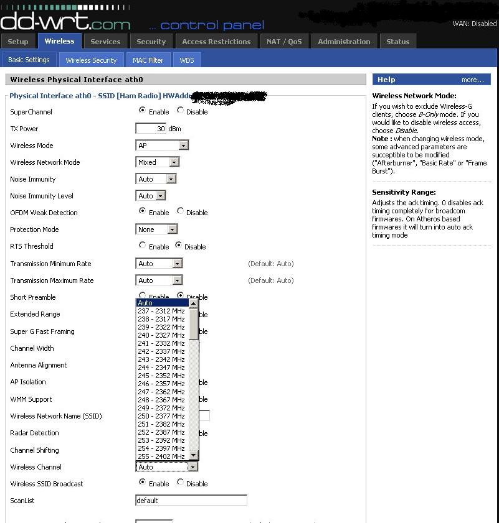Open the Services tab
The height and width of the screenshot is (523, 499).
pyautogui.click(x=105, y=42)
